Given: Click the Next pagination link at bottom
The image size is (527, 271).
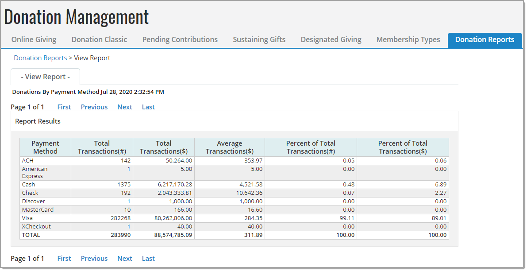Looking at the screenshot, I should pos(124,258).
